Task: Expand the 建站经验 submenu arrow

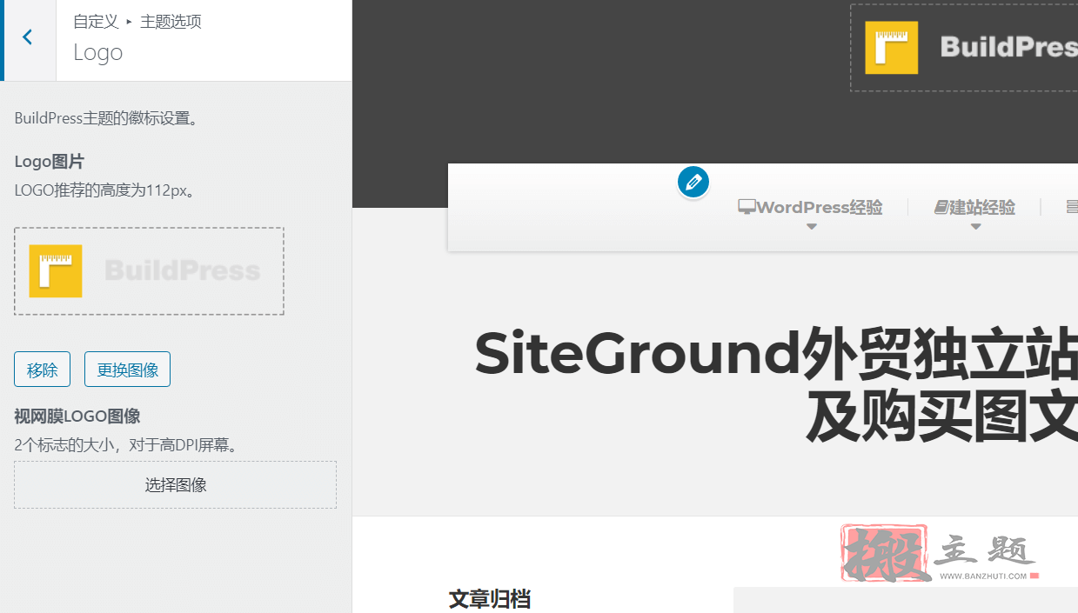Action: (x=975, y=227)
